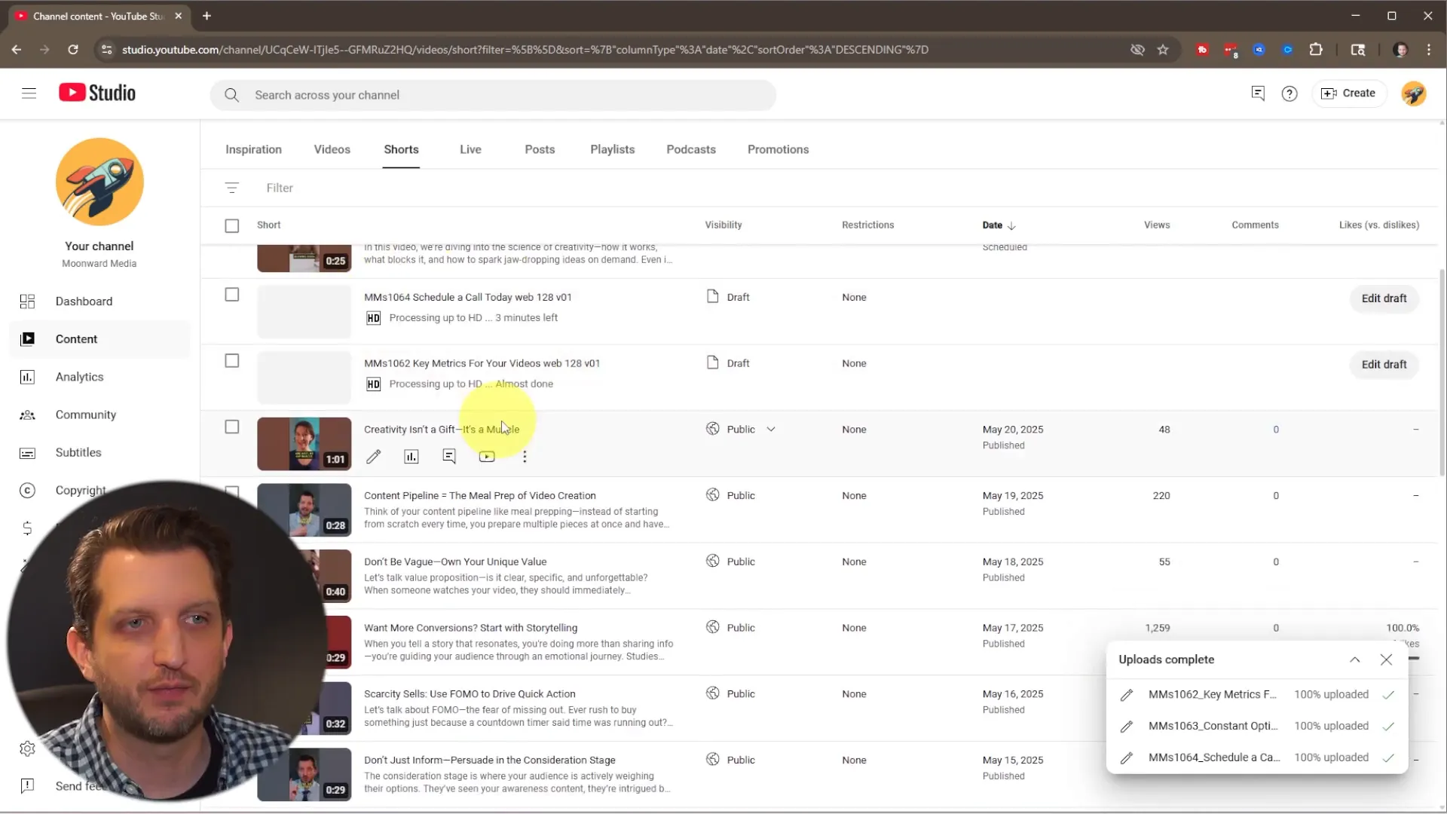Open Content Pipeline Meal Prep video title

pyautogui.click(x=479, y=496)
